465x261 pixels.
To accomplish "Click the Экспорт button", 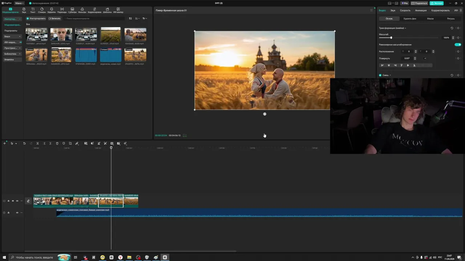I will pyautogui.click(x=436, y=3).
